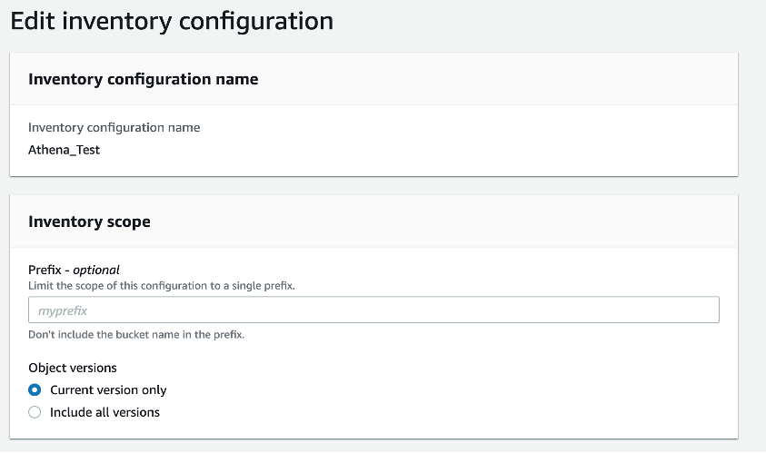Click the "Include all versions" label text
This screenshot has height=453, width=766.
point(104,412)
